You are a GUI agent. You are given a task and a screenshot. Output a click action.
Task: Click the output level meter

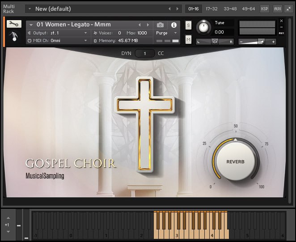pos(257,28)
